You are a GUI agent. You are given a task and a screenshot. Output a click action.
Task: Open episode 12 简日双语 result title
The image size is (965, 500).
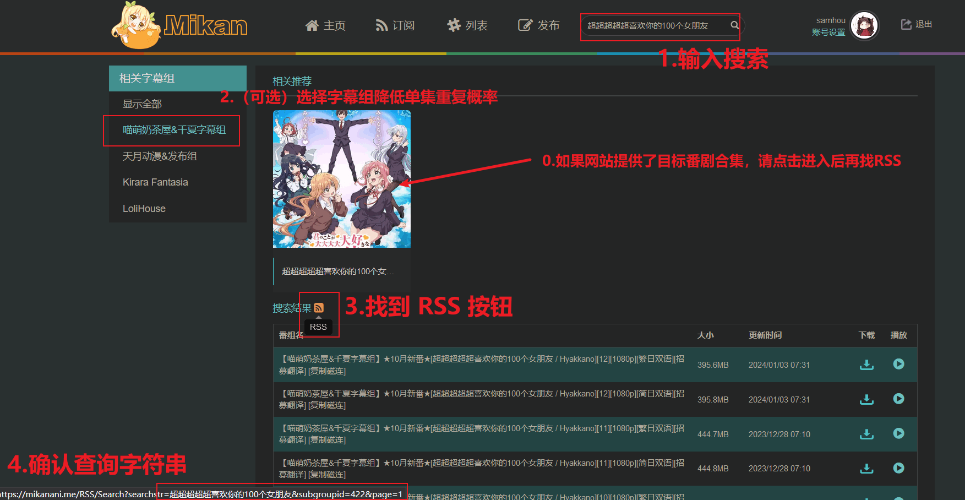click(481, 399)
